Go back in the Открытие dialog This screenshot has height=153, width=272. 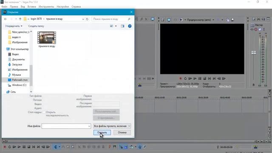pyautogui.click(x=6, y=19)
